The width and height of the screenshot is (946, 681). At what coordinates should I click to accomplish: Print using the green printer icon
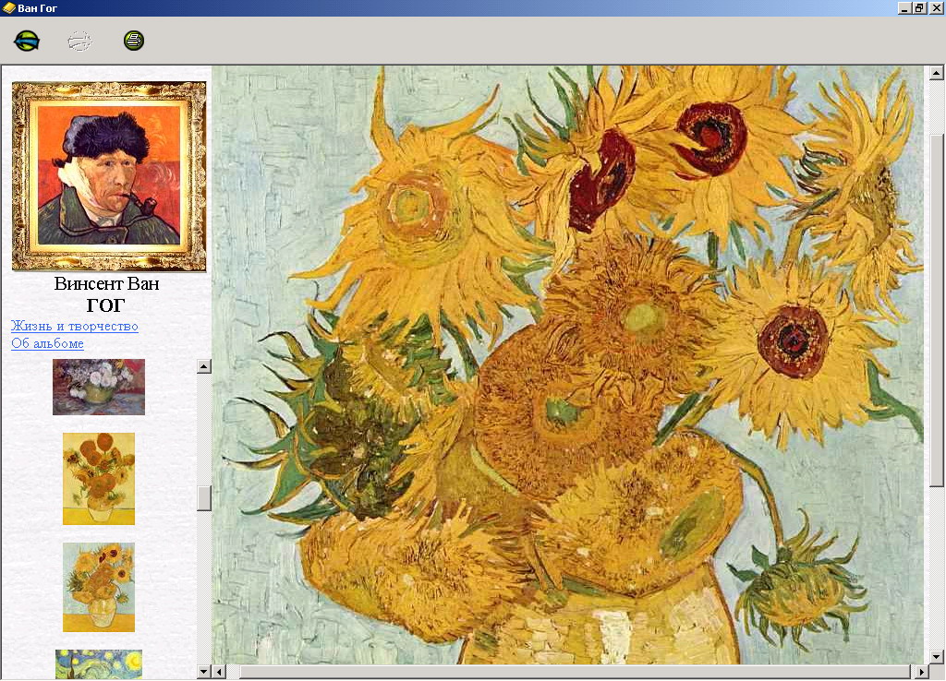click(x=134, y=41)
